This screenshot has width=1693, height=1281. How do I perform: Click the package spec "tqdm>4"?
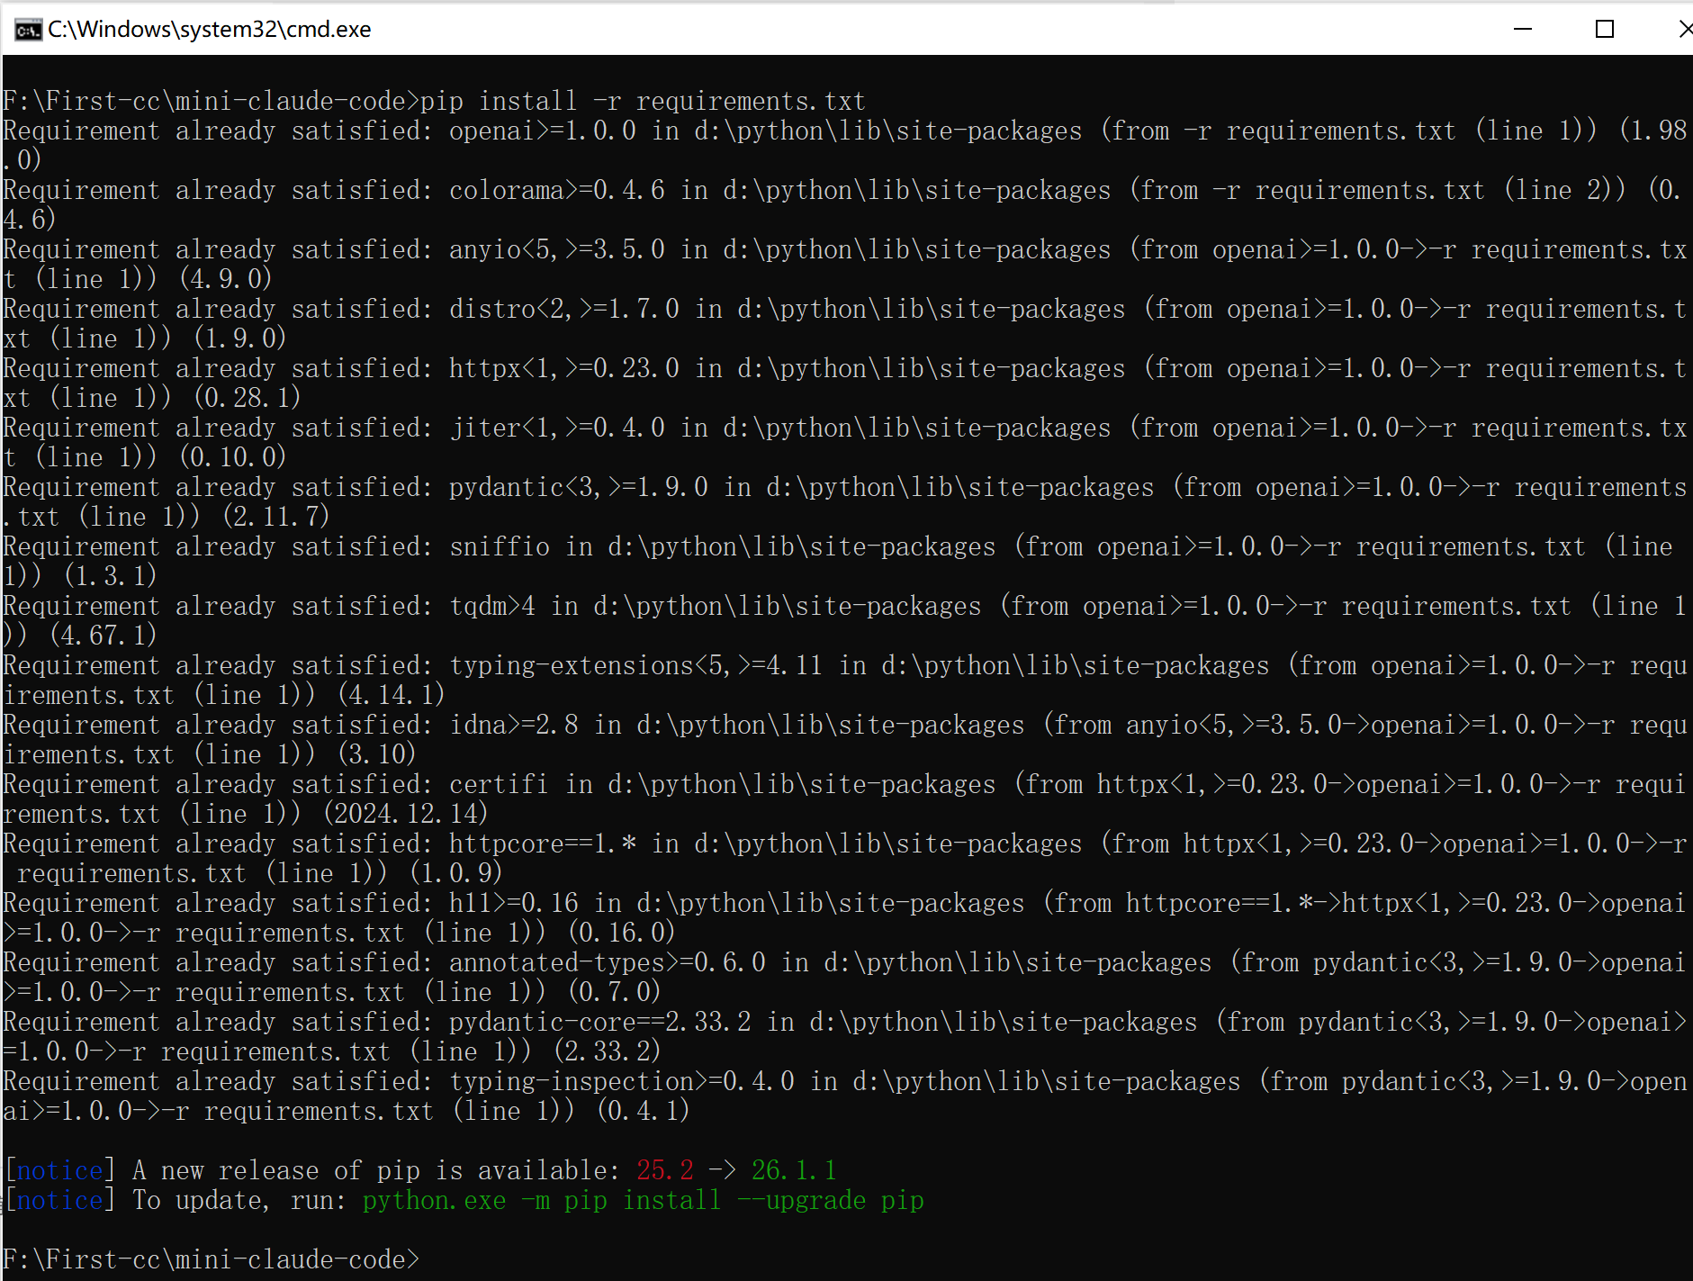492,606
